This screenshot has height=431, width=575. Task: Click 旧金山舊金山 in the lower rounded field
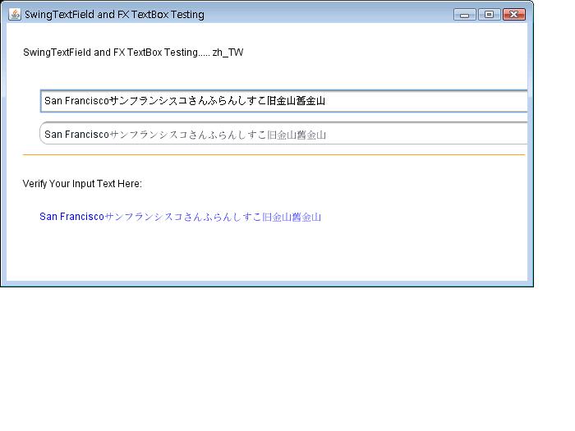293,135
